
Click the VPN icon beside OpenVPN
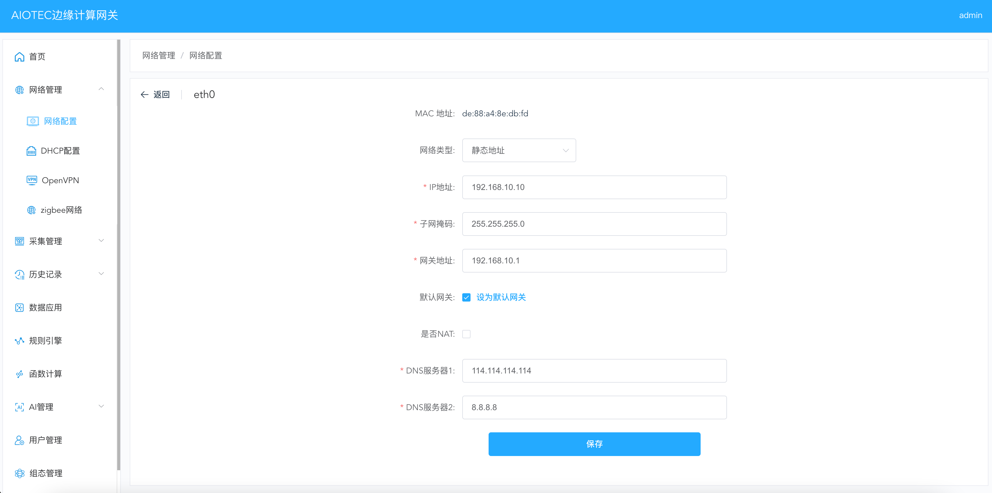click(x=32, y=181)
